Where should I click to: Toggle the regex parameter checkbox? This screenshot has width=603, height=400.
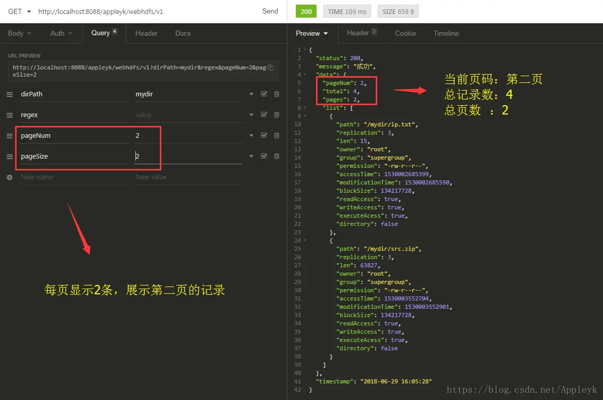[264, 115]
